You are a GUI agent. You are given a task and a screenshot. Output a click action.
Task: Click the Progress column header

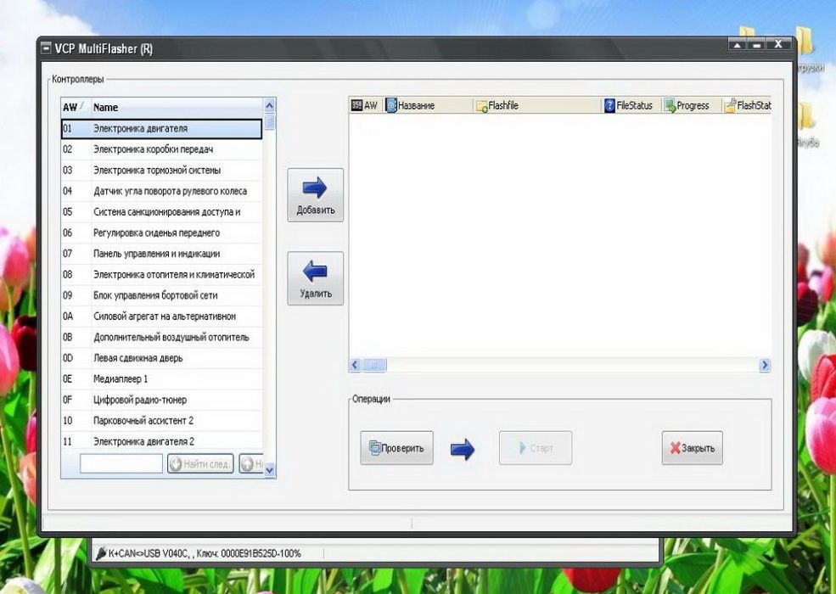point(692,105)
